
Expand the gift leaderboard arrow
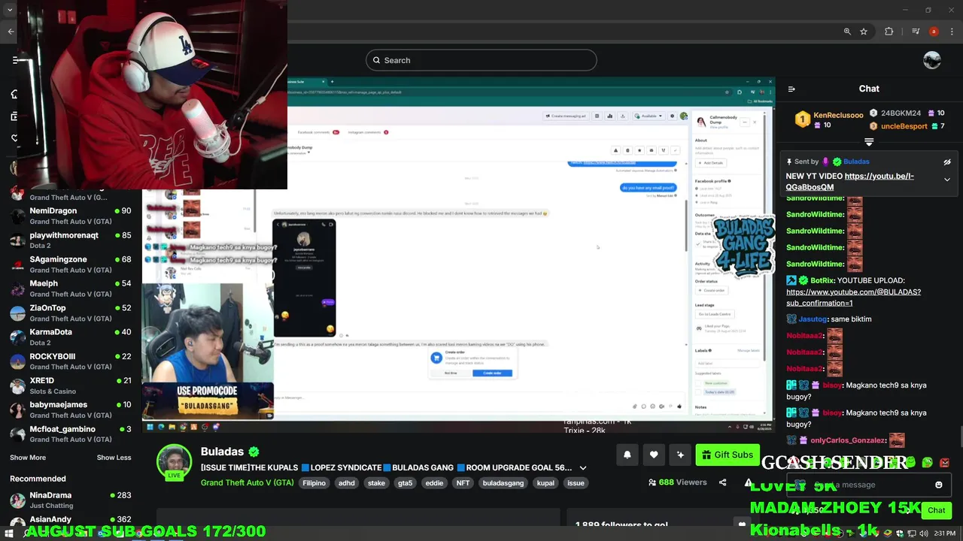coord(869,142)
